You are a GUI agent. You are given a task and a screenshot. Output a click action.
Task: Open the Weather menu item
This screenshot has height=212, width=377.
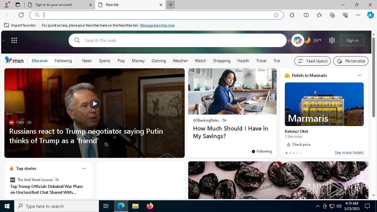click(x=180, y=61)
